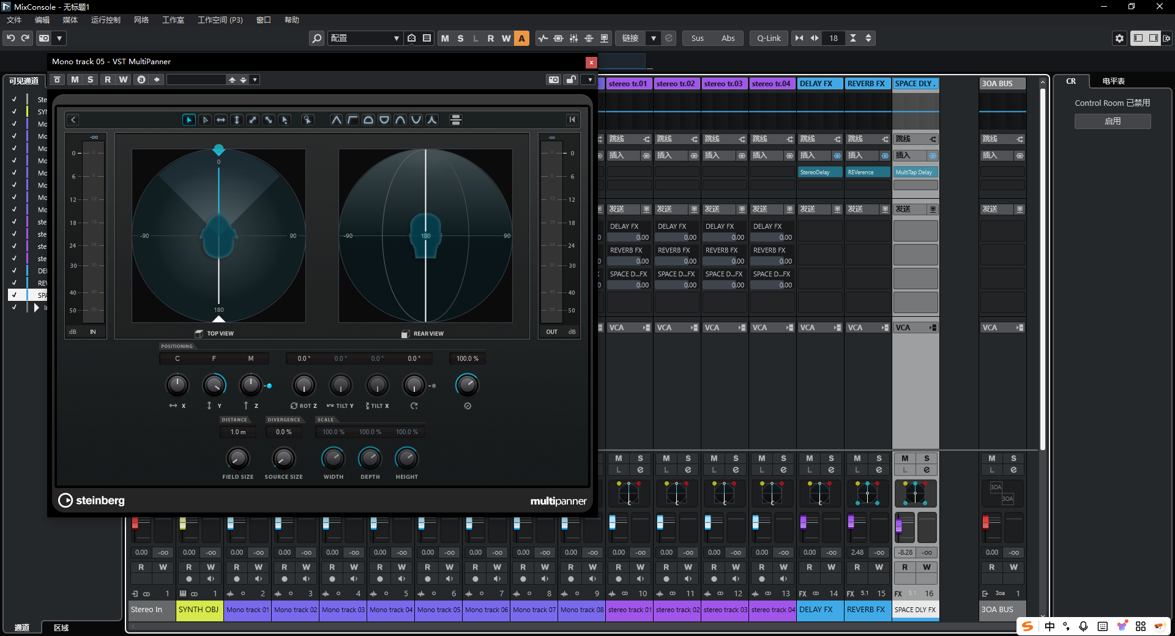Image resolution: width=1175 pixels, height=636 pixels.
Task: Click the plugin snapshot camera icon
Action: coord(553,79)
